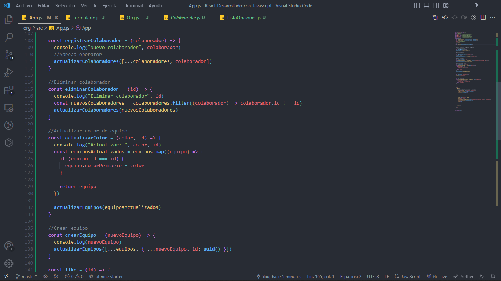The height and width of the screenshot is (281, 501).
Task: Expand the 'src' breadcrumb folder
Action: point(40,28)
